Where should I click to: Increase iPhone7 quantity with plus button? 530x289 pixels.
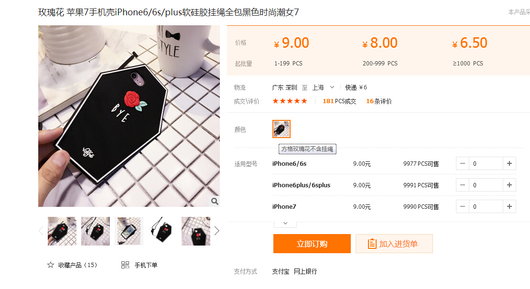[509, 206]
